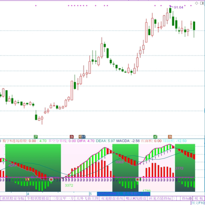The width and height of the screenshot is (205, 205).
Task: Expand more indicator tabs with the arrow
Action: [x=174, y=198]
